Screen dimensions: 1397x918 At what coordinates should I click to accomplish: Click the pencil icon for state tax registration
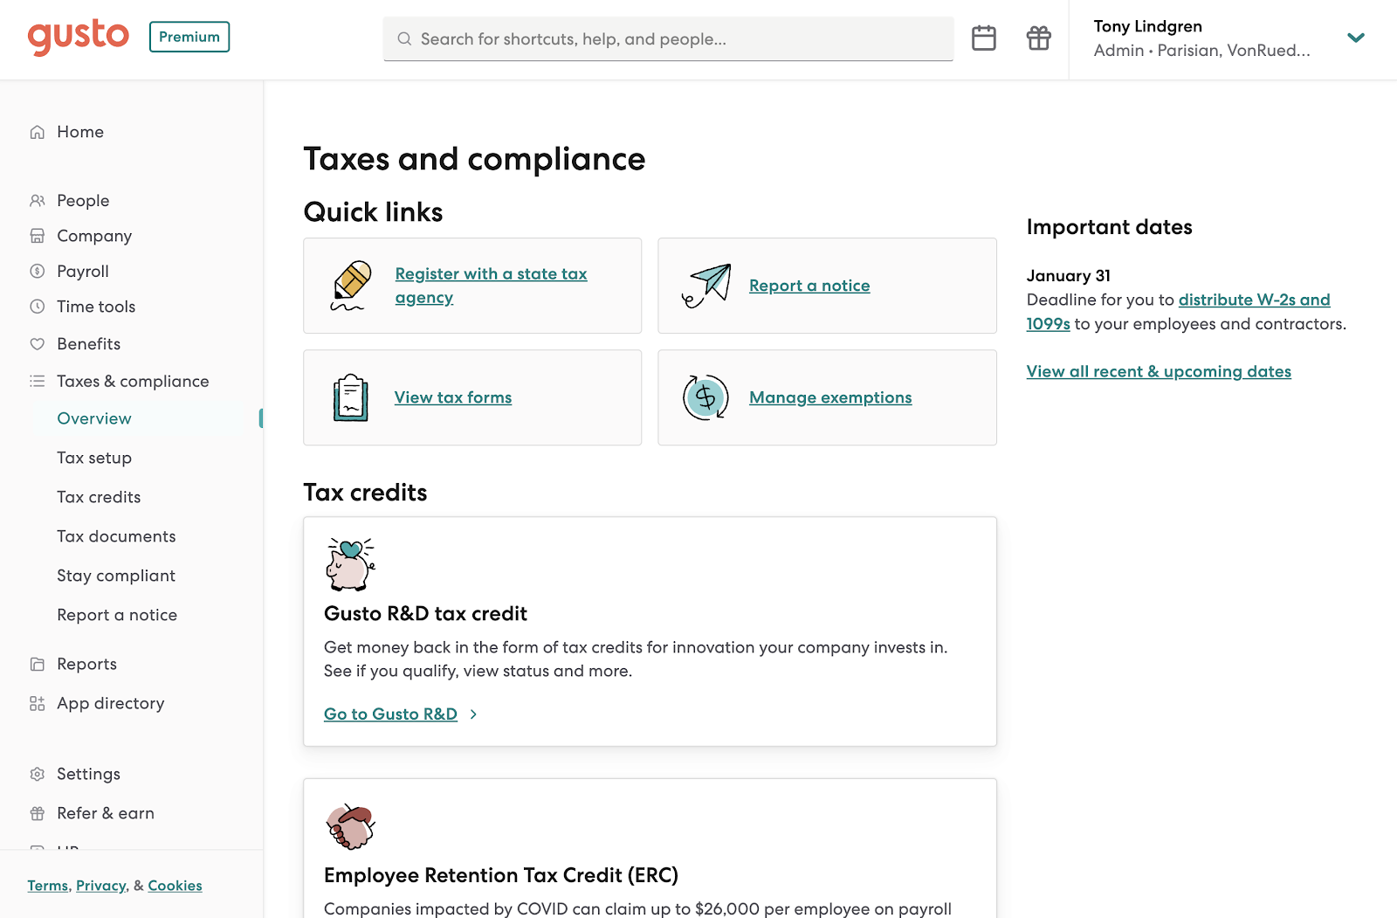coord(351,286)
